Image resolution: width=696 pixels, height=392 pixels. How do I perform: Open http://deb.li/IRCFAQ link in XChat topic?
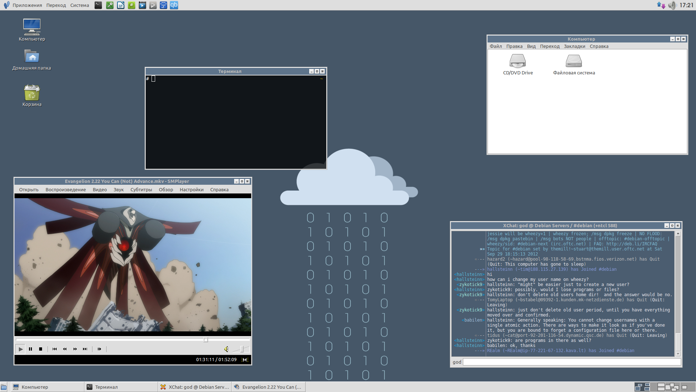click(x=632, y=244)
